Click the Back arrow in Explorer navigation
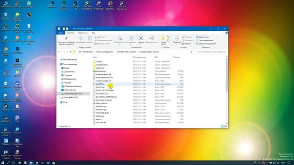The height and width of the screenshot is (165, 294). 59,52
